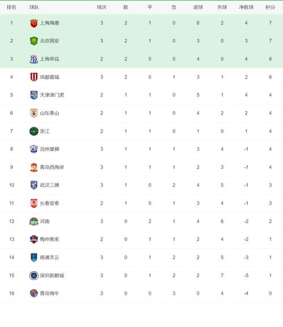This screenshot has width=283, height=327.
Task: Open the 武汉三镇 team name link
Action: coord(50,185)
